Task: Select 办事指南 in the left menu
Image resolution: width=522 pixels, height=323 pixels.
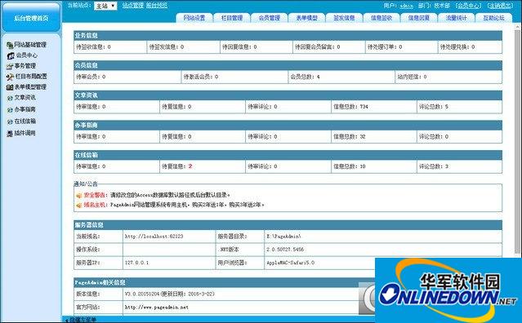Action: [x=25, y=109]
